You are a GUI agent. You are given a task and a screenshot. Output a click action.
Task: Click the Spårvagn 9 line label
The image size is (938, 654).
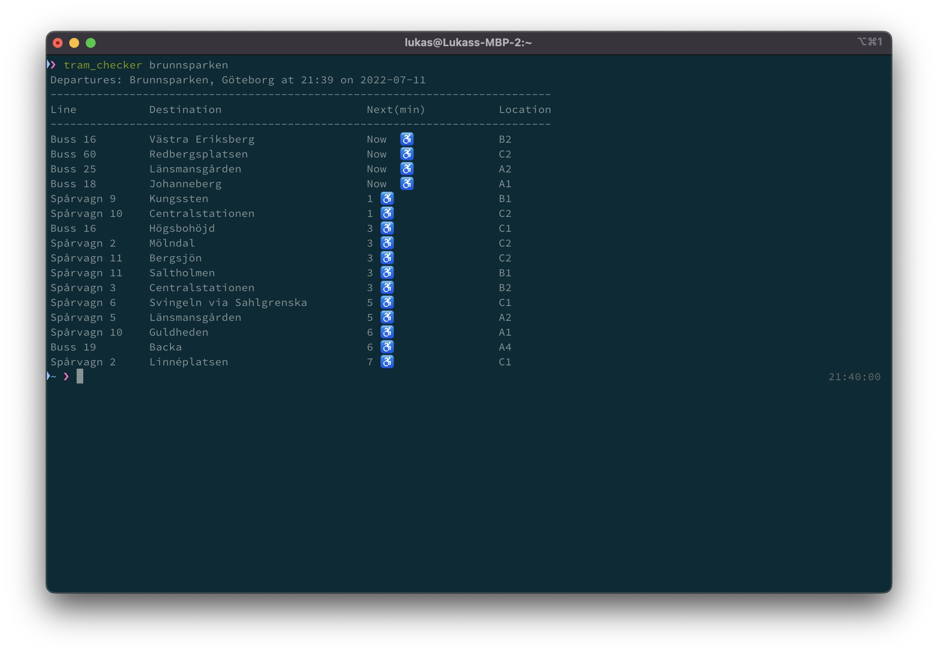click(x=83, y=199)
